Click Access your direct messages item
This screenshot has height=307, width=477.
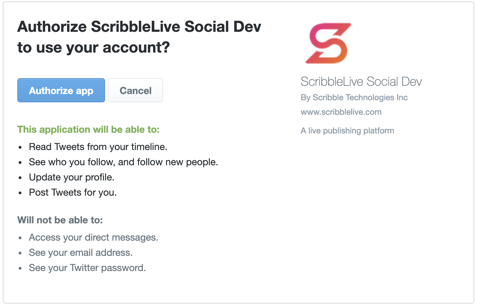pyautogui.click(x=94, y=238)
